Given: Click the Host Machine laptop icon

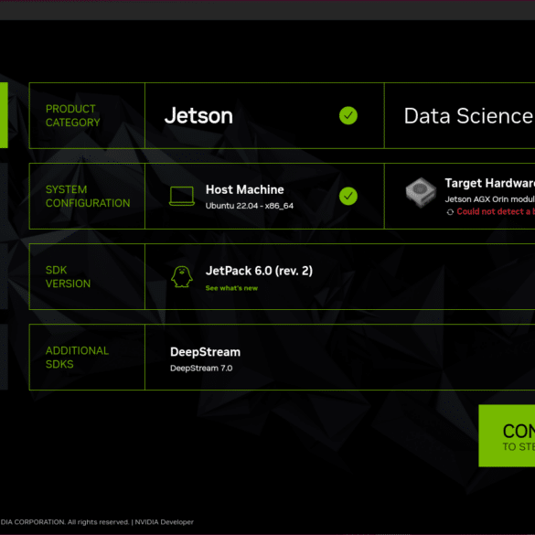Looking at the screenshot, I should (x=182, y=196).
